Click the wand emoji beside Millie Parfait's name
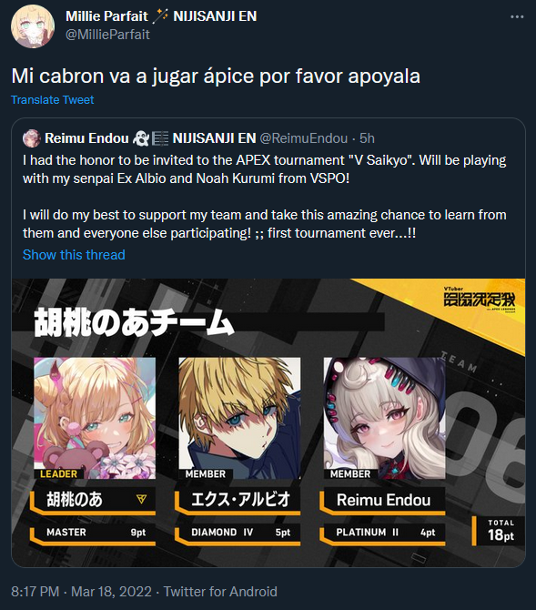536x610 pixels. coord(160,16)
